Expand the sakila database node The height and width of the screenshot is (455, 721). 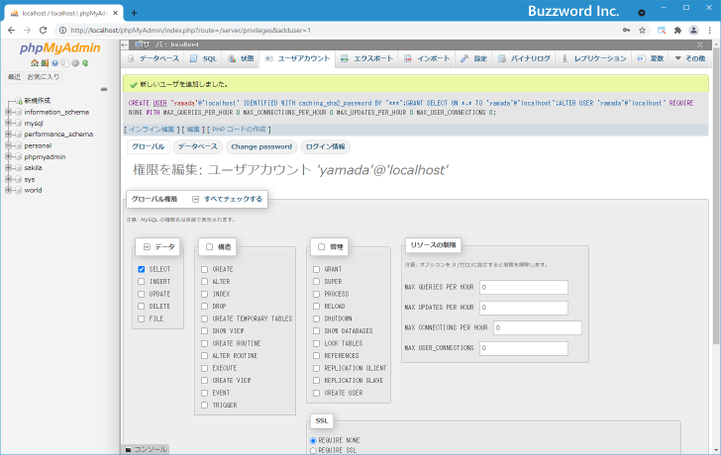[8, 168]
